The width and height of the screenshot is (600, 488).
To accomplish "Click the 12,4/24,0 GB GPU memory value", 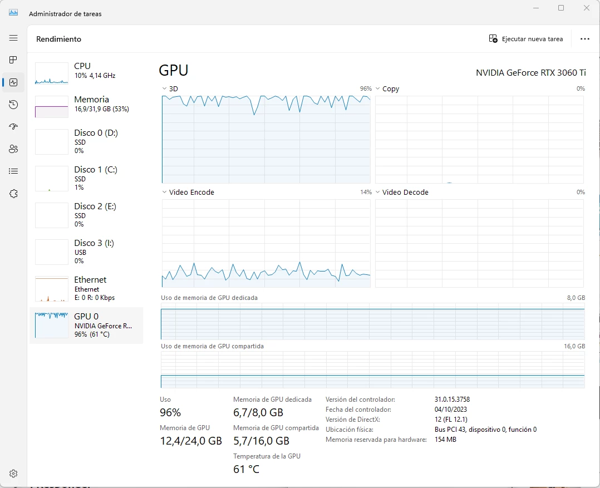I will [191, 441].
